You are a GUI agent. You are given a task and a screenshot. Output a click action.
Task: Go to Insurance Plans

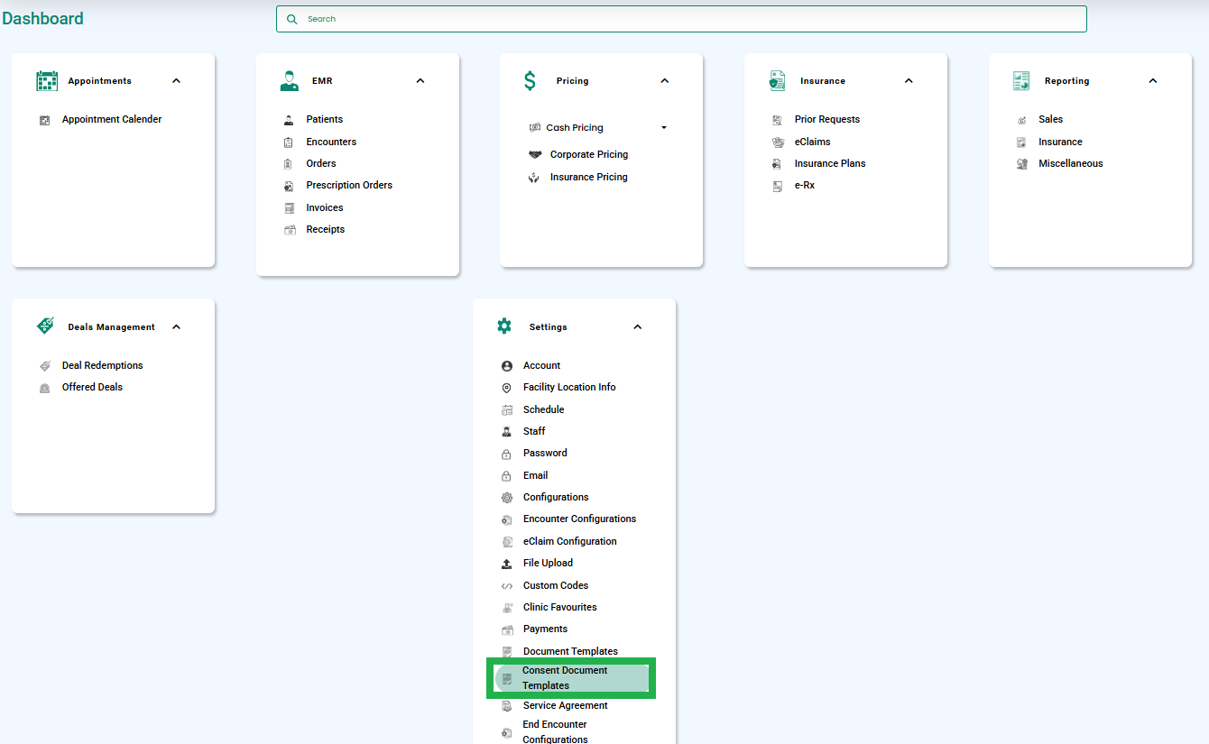pyautogui.click(x=830, y=164)
